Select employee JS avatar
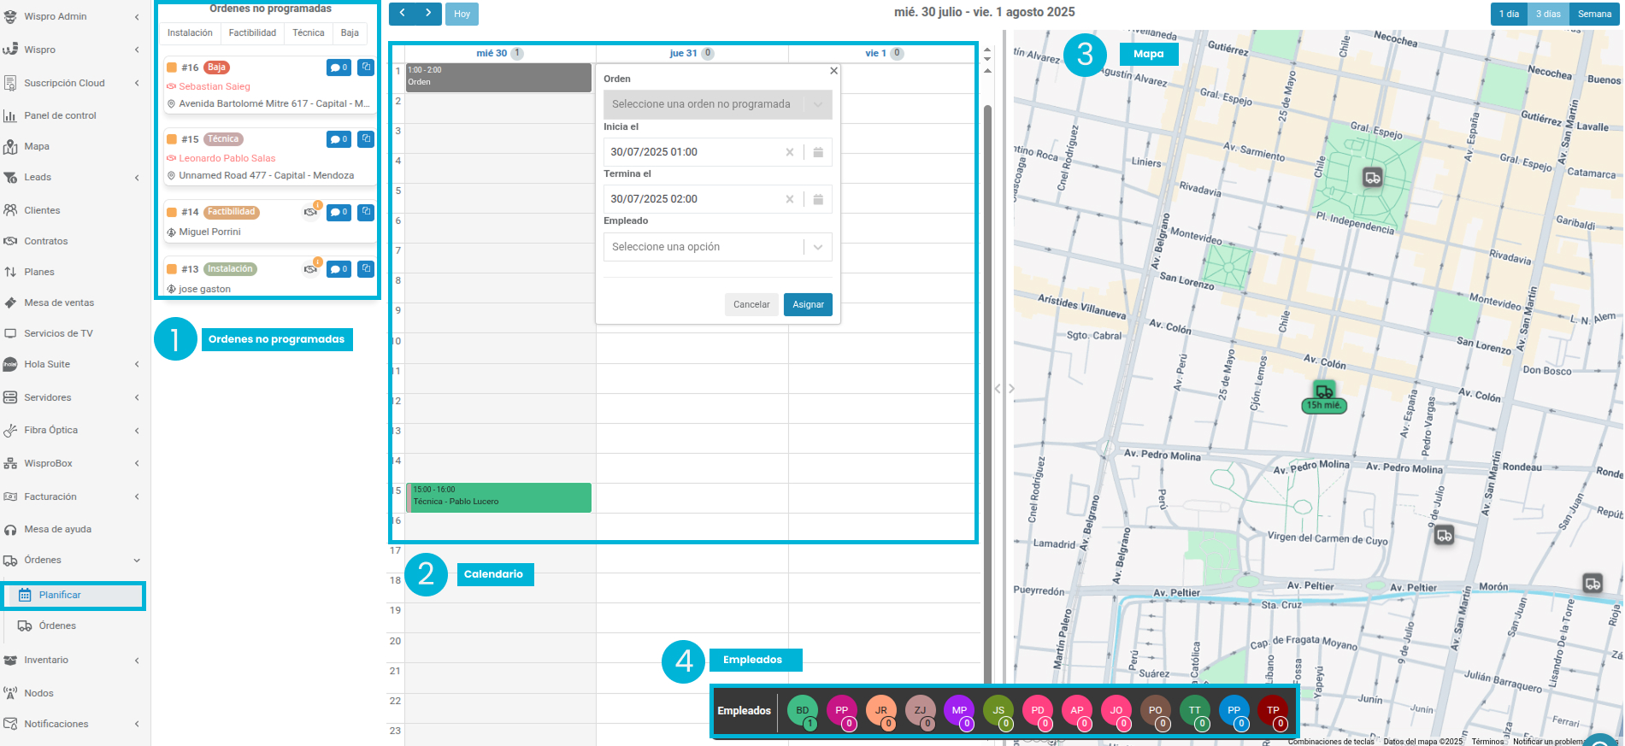Viewport: 1625px width, 746px height. [x=998, y=711]
